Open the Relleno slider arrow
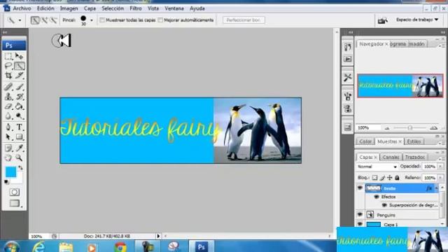 point(440,178)
